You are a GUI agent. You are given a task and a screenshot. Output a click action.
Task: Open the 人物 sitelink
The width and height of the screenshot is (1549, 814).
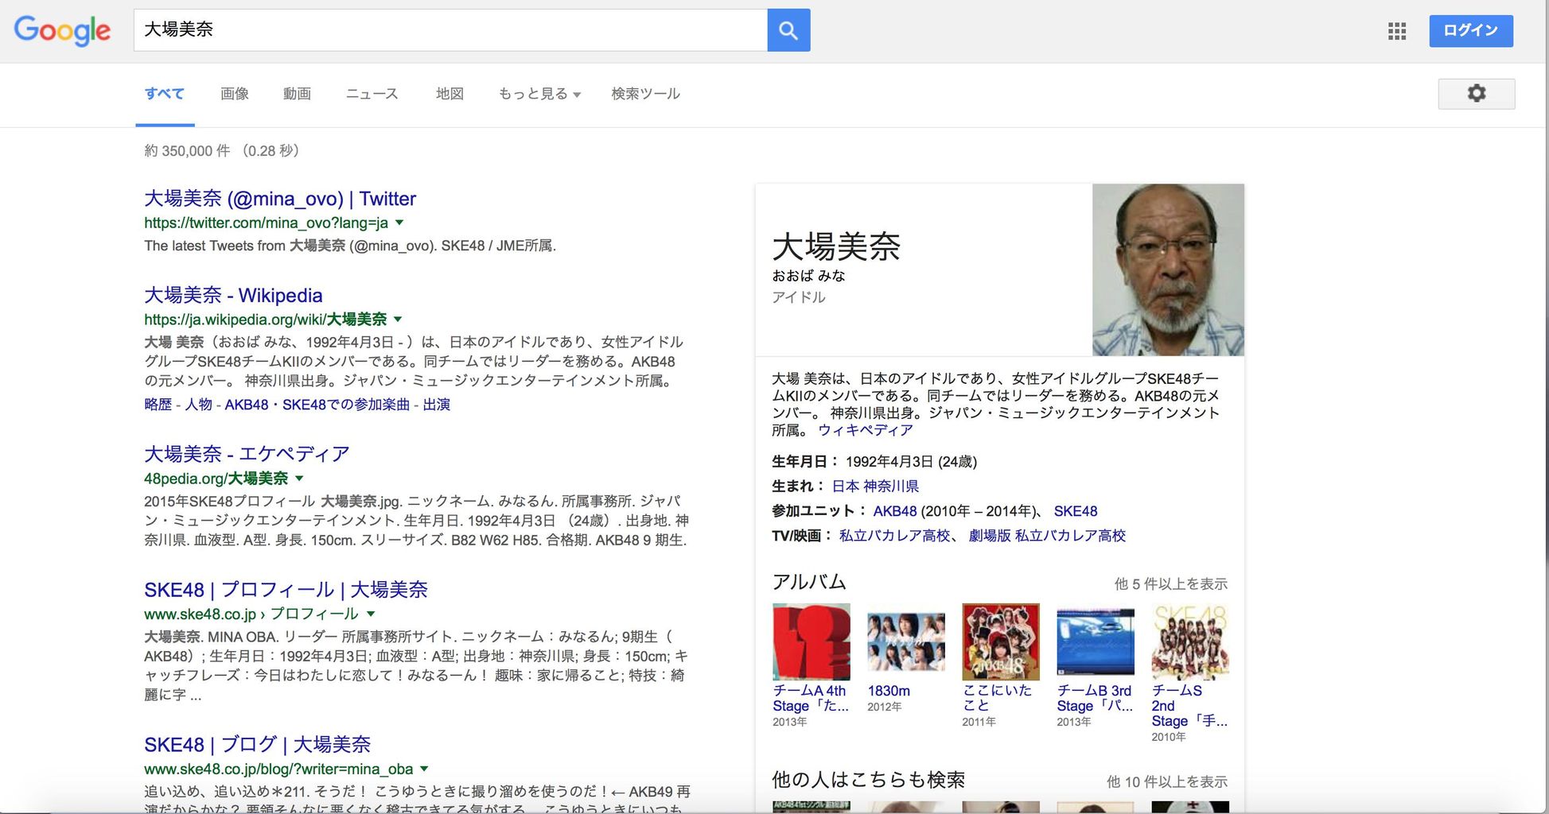coord(198,405)
